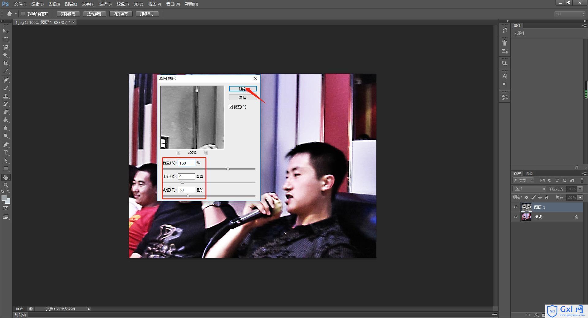Select the Eyedropper tool
The height and width of the screenshot is (318, 588).
(6, 71)
